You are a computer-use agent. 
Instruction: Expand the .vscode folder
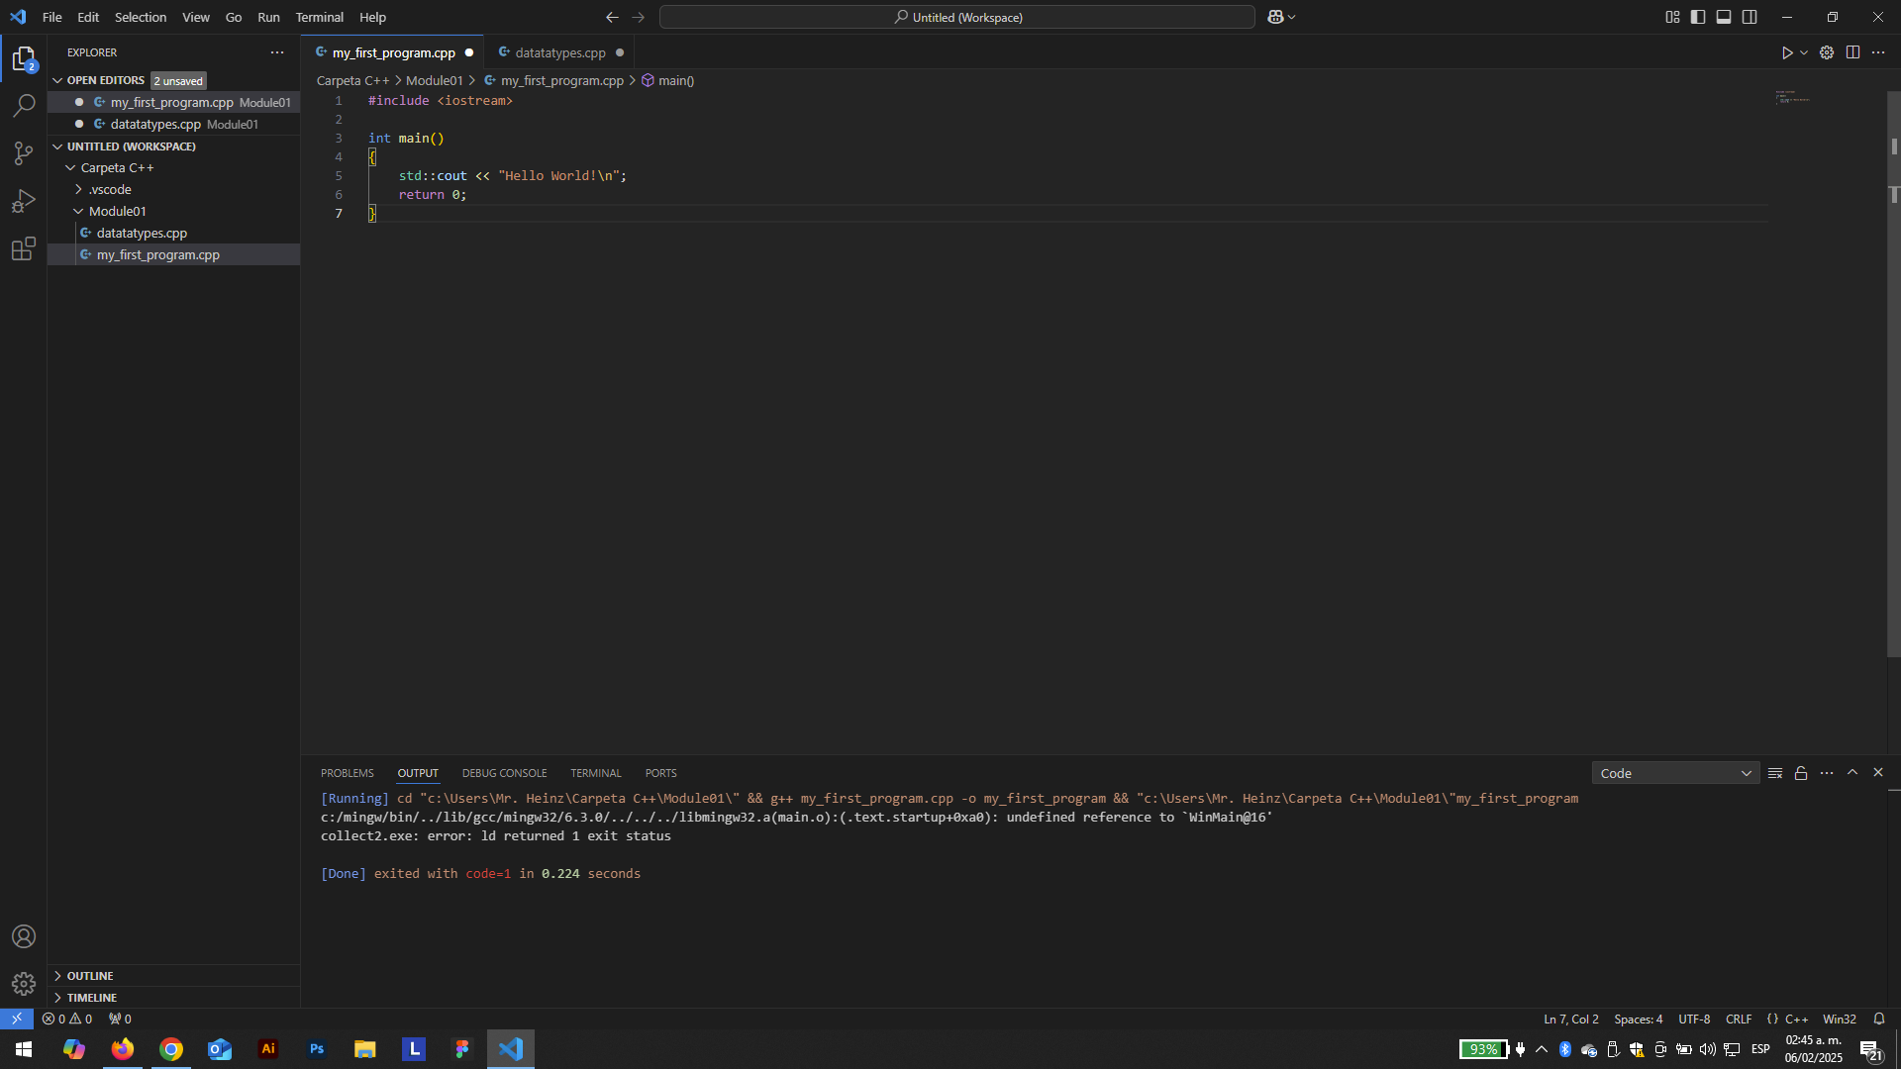(109, 189)
